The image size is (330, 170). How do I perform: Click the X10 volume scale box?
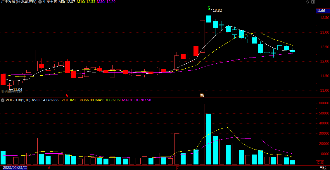(x=320, y=163)
